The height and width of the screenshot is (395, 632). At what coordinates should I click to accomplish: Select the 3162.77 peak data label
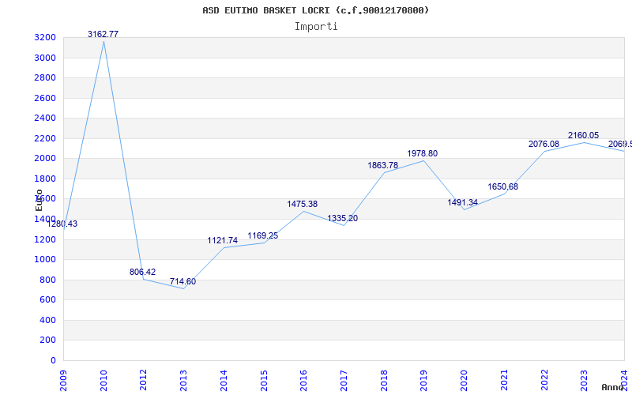(x=103, y=34)
